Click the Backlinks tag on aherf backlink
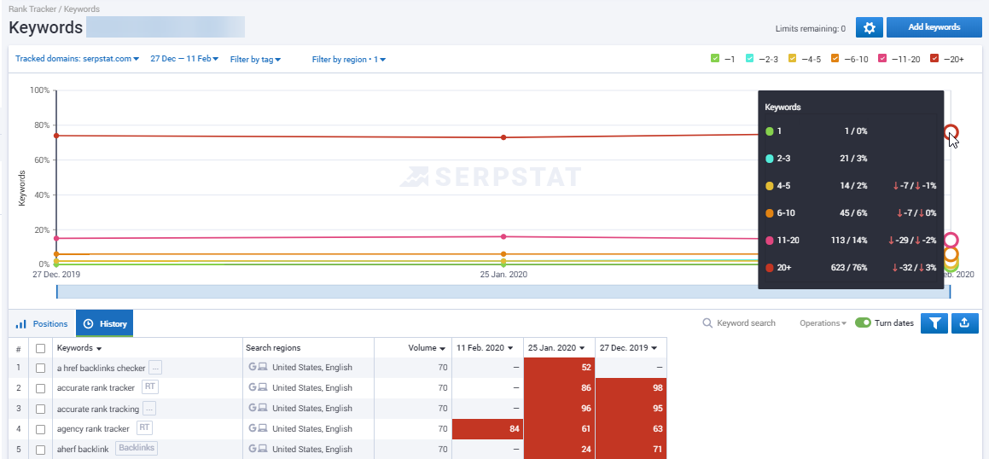The image size is (989, 459). point(137,448)
